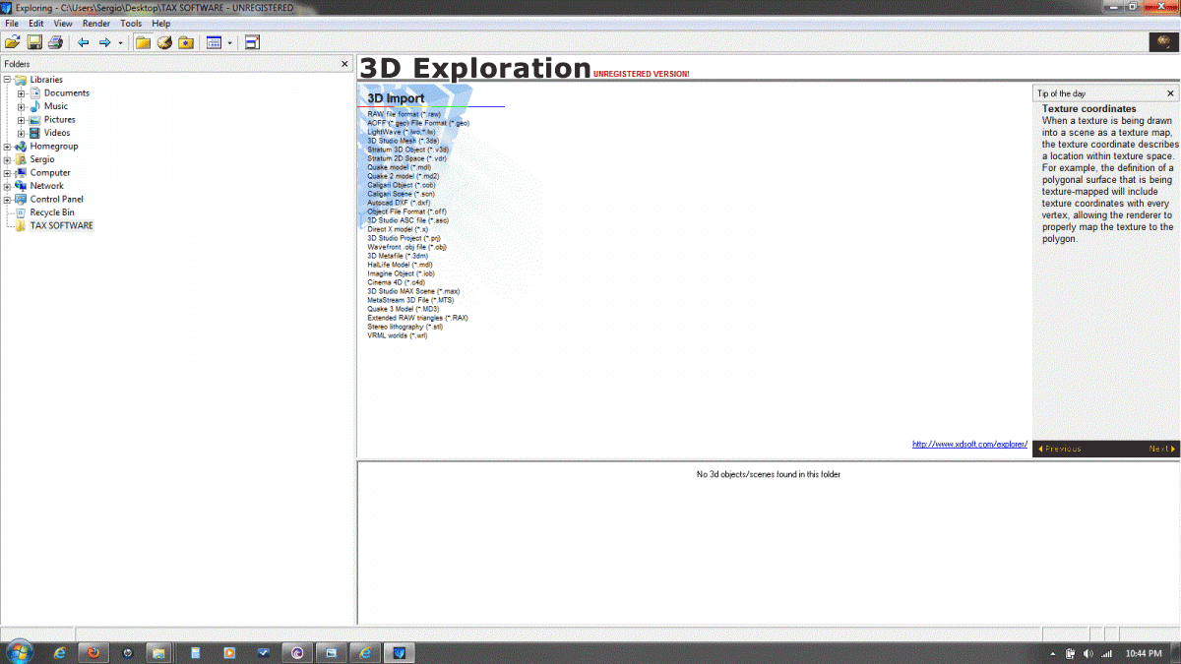1181x664 pixels.
Task: Click the Stereo lithography (*.stl) format entry
Action: [405, 327]
